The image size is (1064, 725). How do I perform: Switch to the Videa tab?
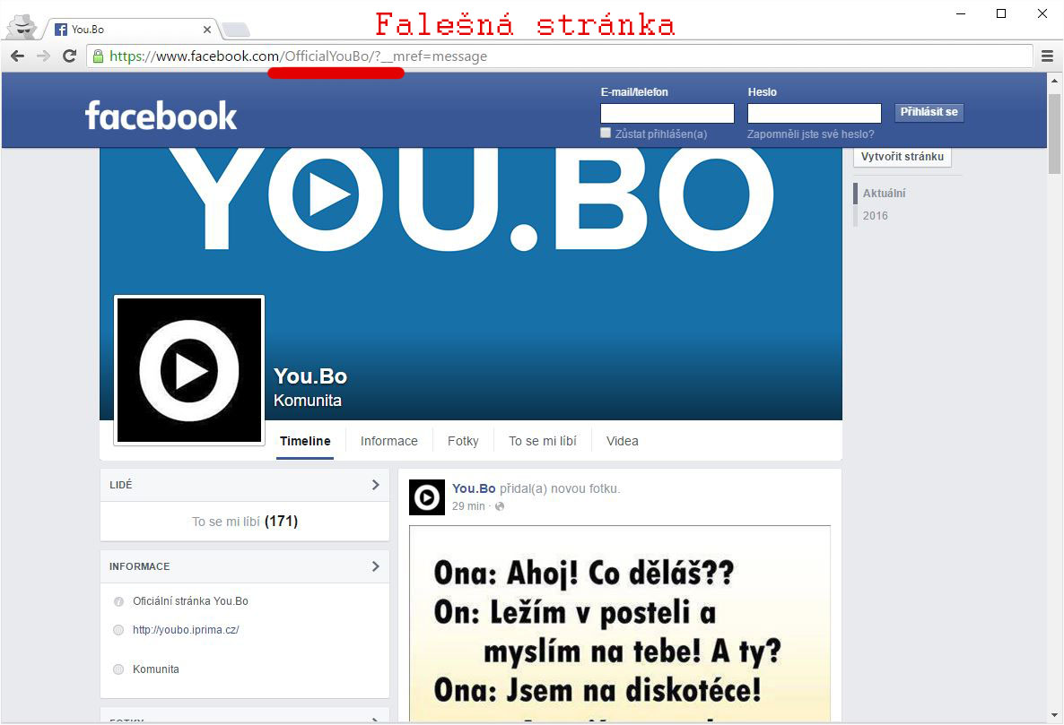tap(623, 441)
